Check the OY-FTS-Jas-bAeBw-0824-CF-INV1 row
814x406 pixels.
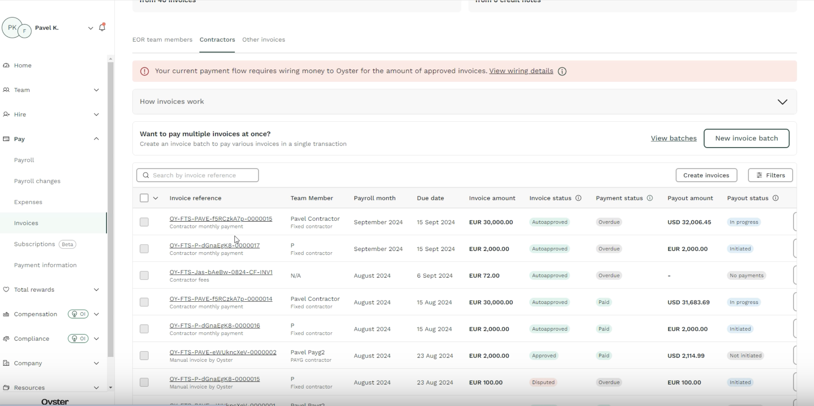click(x=144, y=275)
